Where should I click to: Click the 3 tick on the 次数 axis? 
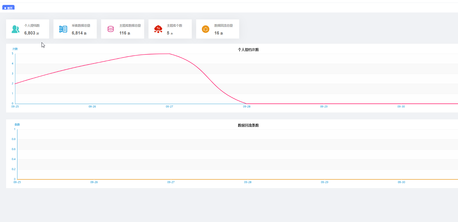[12, 74]
